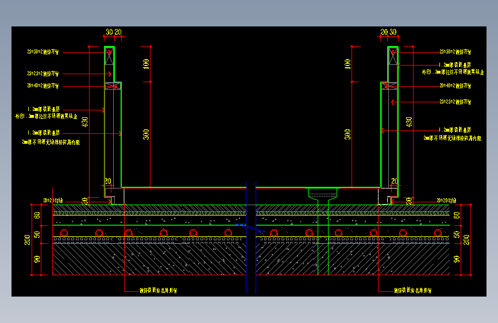Click the left vertical "100" dimension

pos(146,64)
